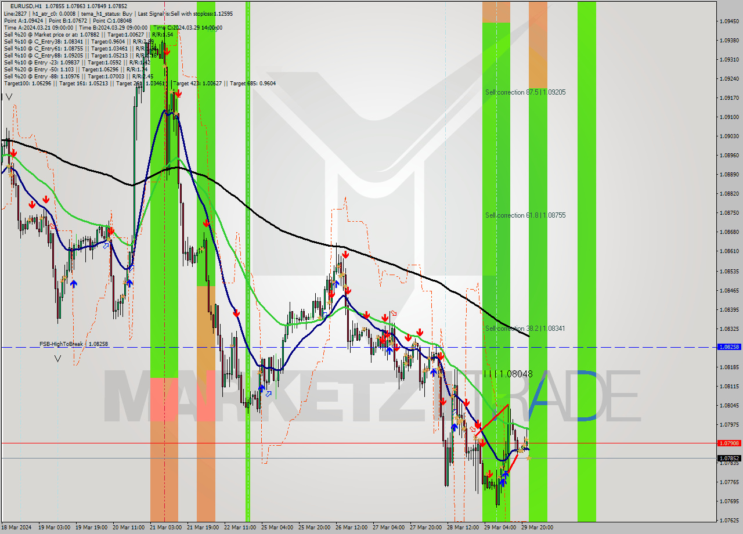
Task: Click the 1.08045 price axis value
Action: point(729,405)
